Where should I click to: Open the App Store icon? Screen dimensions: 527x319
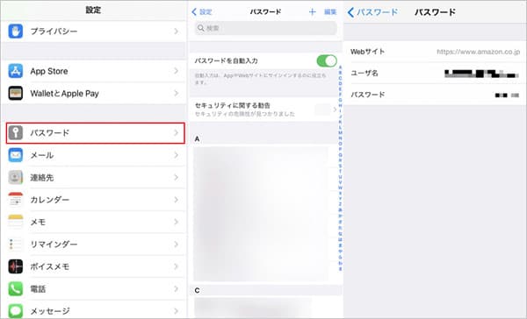[x=16, y=71]
